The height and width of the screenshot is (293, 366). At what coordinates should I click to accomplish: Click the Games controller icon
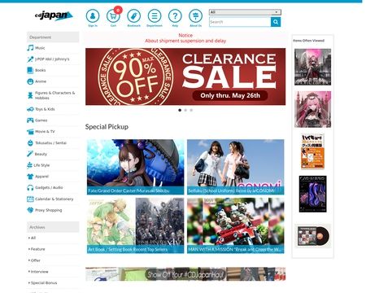[x=30, y=120]
